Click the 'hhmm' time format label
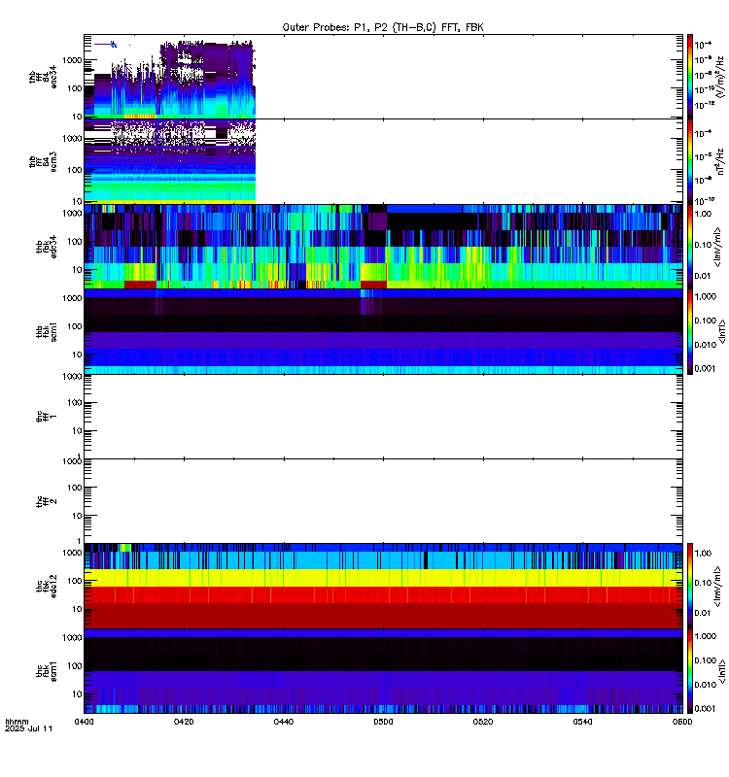 (17, 722)
